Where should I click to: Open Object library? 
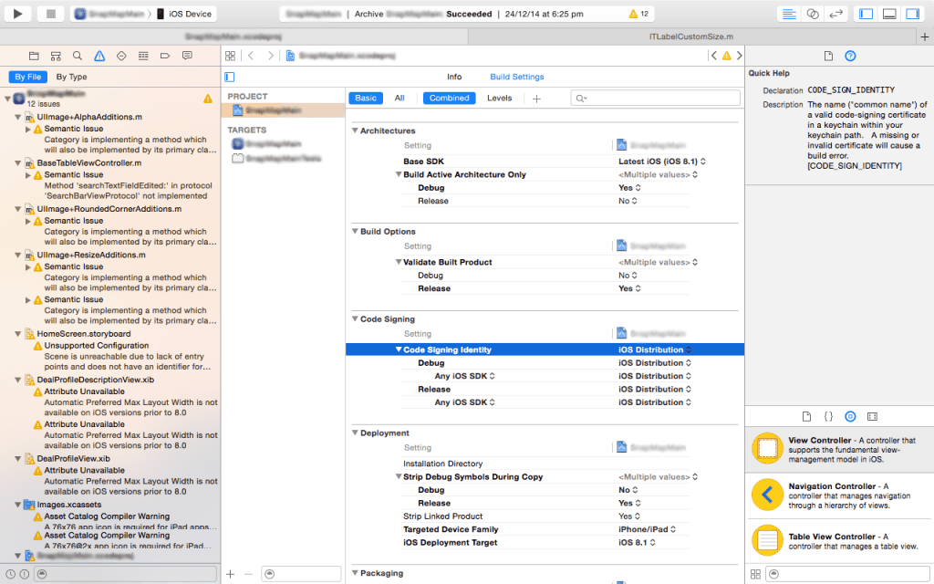pos(851,416)
